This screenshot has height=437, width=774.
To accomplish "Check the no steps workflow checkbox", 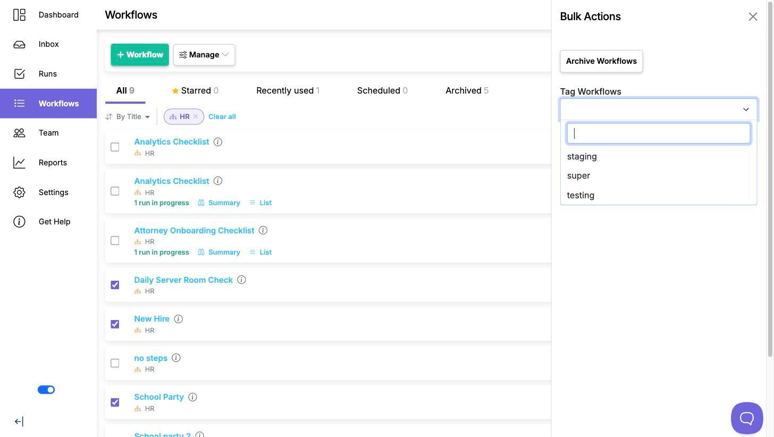I will point(115,363).
